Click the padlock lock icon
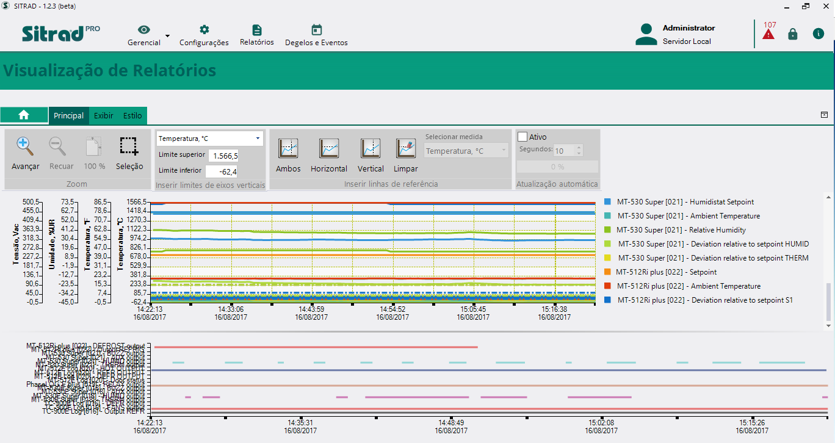Viewport: 835px width, 443px height. (x=793, y=34)
